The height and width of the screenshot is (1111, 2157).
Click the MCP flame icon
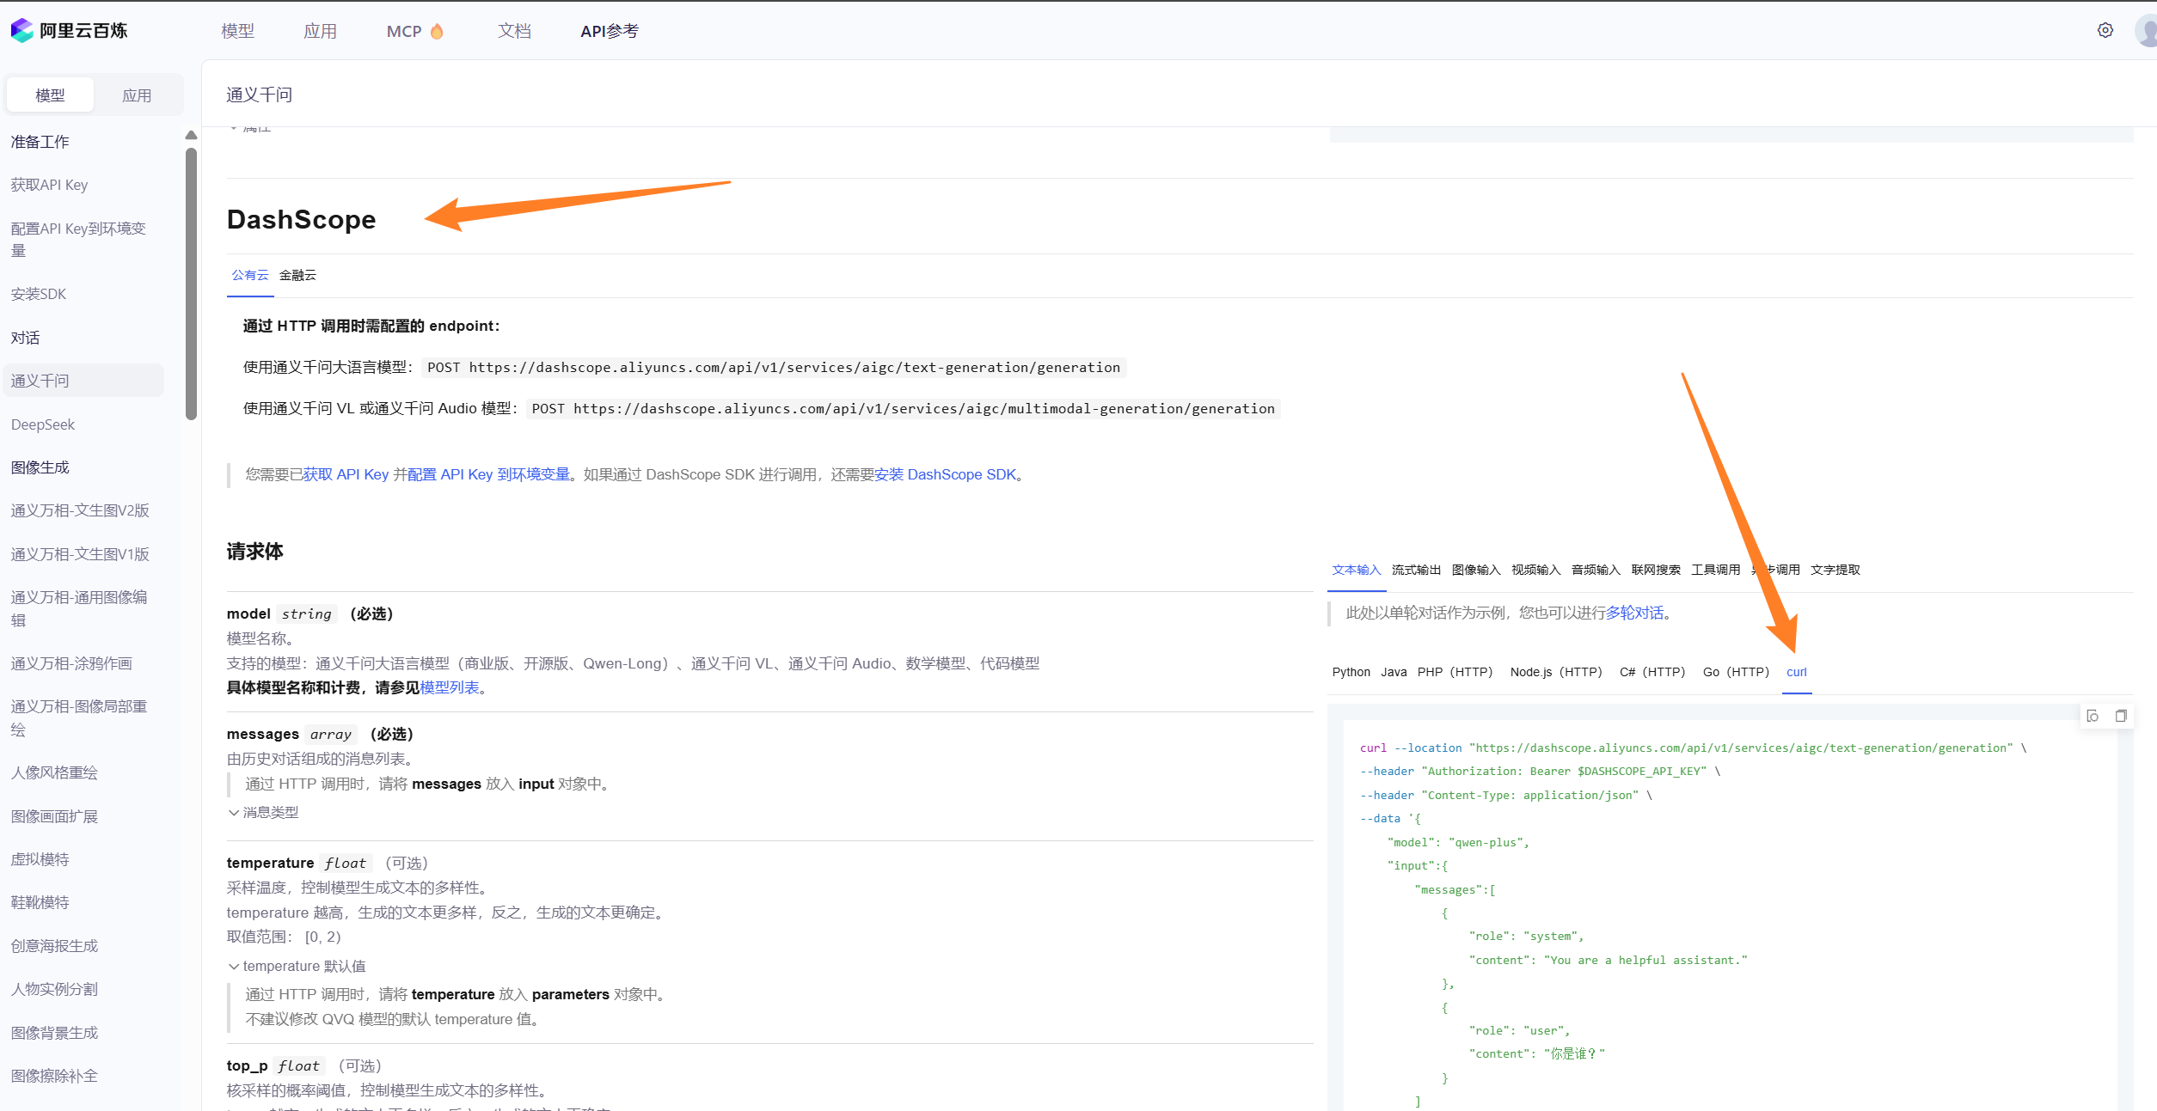coord(437,32)
